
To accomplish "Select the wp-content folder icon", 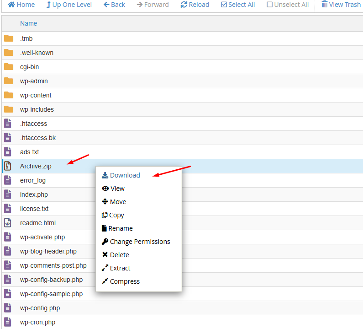I will (9, 95).
